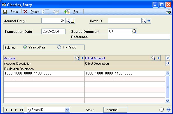Close the Clearing Entry window

(168, 5)
